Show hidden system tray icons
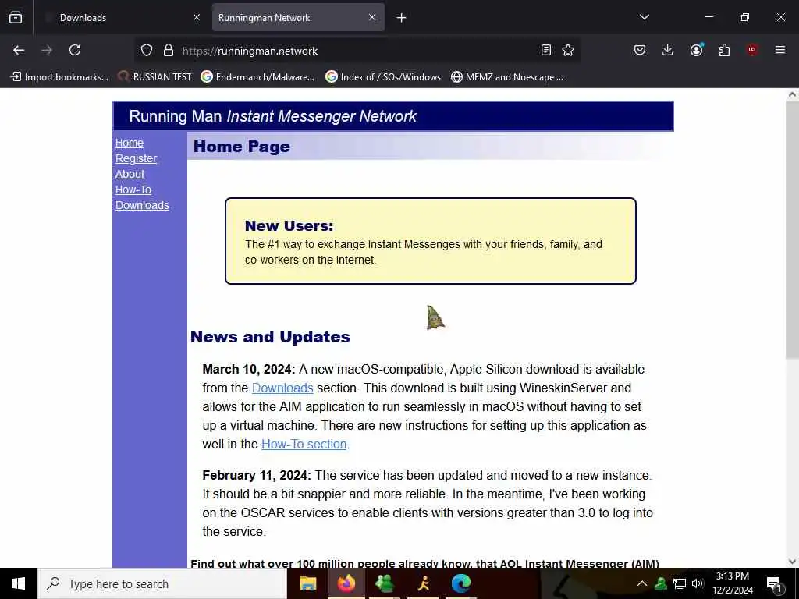799x599 pixels. click(x=642, y=583)
